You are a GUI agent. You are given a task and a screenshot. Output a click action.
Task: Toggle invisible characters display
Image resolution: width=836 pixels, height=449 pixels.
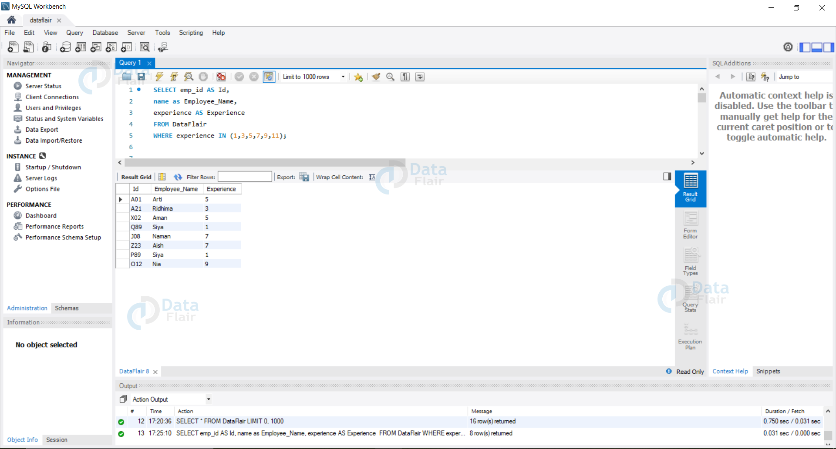click(x=405, y=77)
